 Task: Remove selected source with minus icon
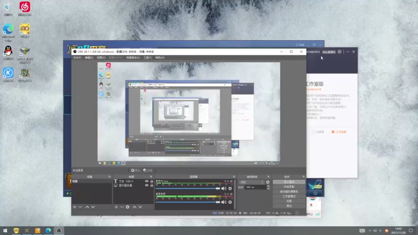(x=122, y=207)
